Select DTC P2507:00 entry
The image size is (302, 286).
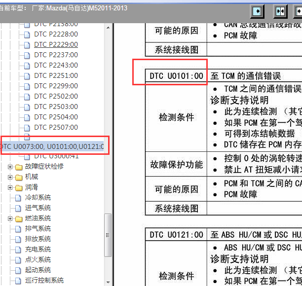click(56, 128)
